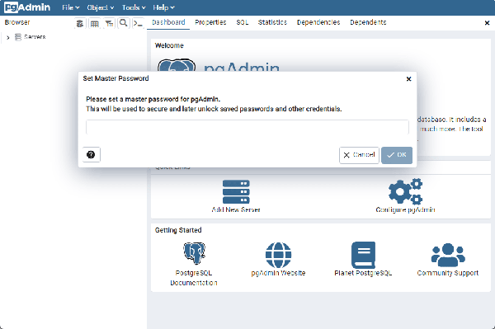
Task: Switch to the SQL tab
Action: click(x=242, y=22)
